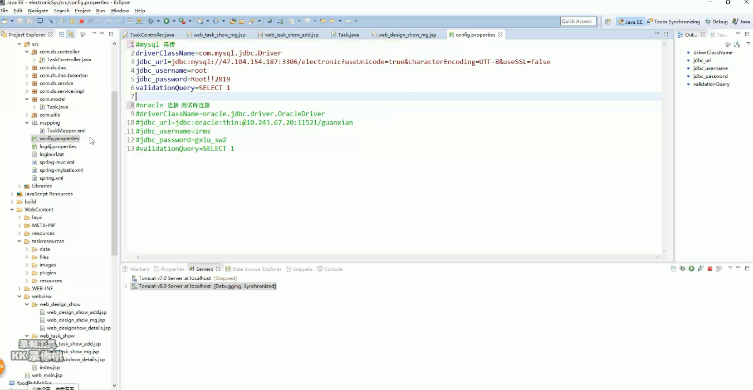This screenshot has height=390, width=753.
Task: Expand Tomcat v8.0 server entry
Action: [x=126, y=286]
